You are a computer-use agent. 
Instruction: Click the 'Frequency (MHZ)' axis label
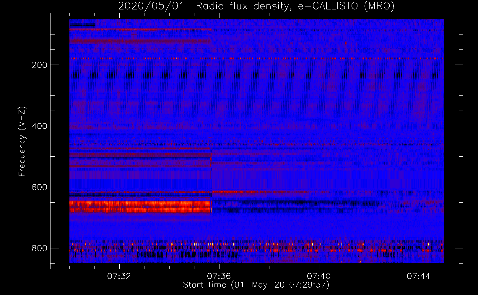pos(22,141)
